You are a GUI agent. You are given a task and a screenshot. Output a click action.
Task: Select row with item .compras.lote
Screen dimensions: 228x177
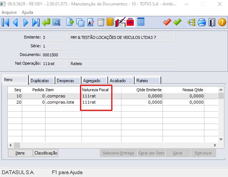point(113,102)
